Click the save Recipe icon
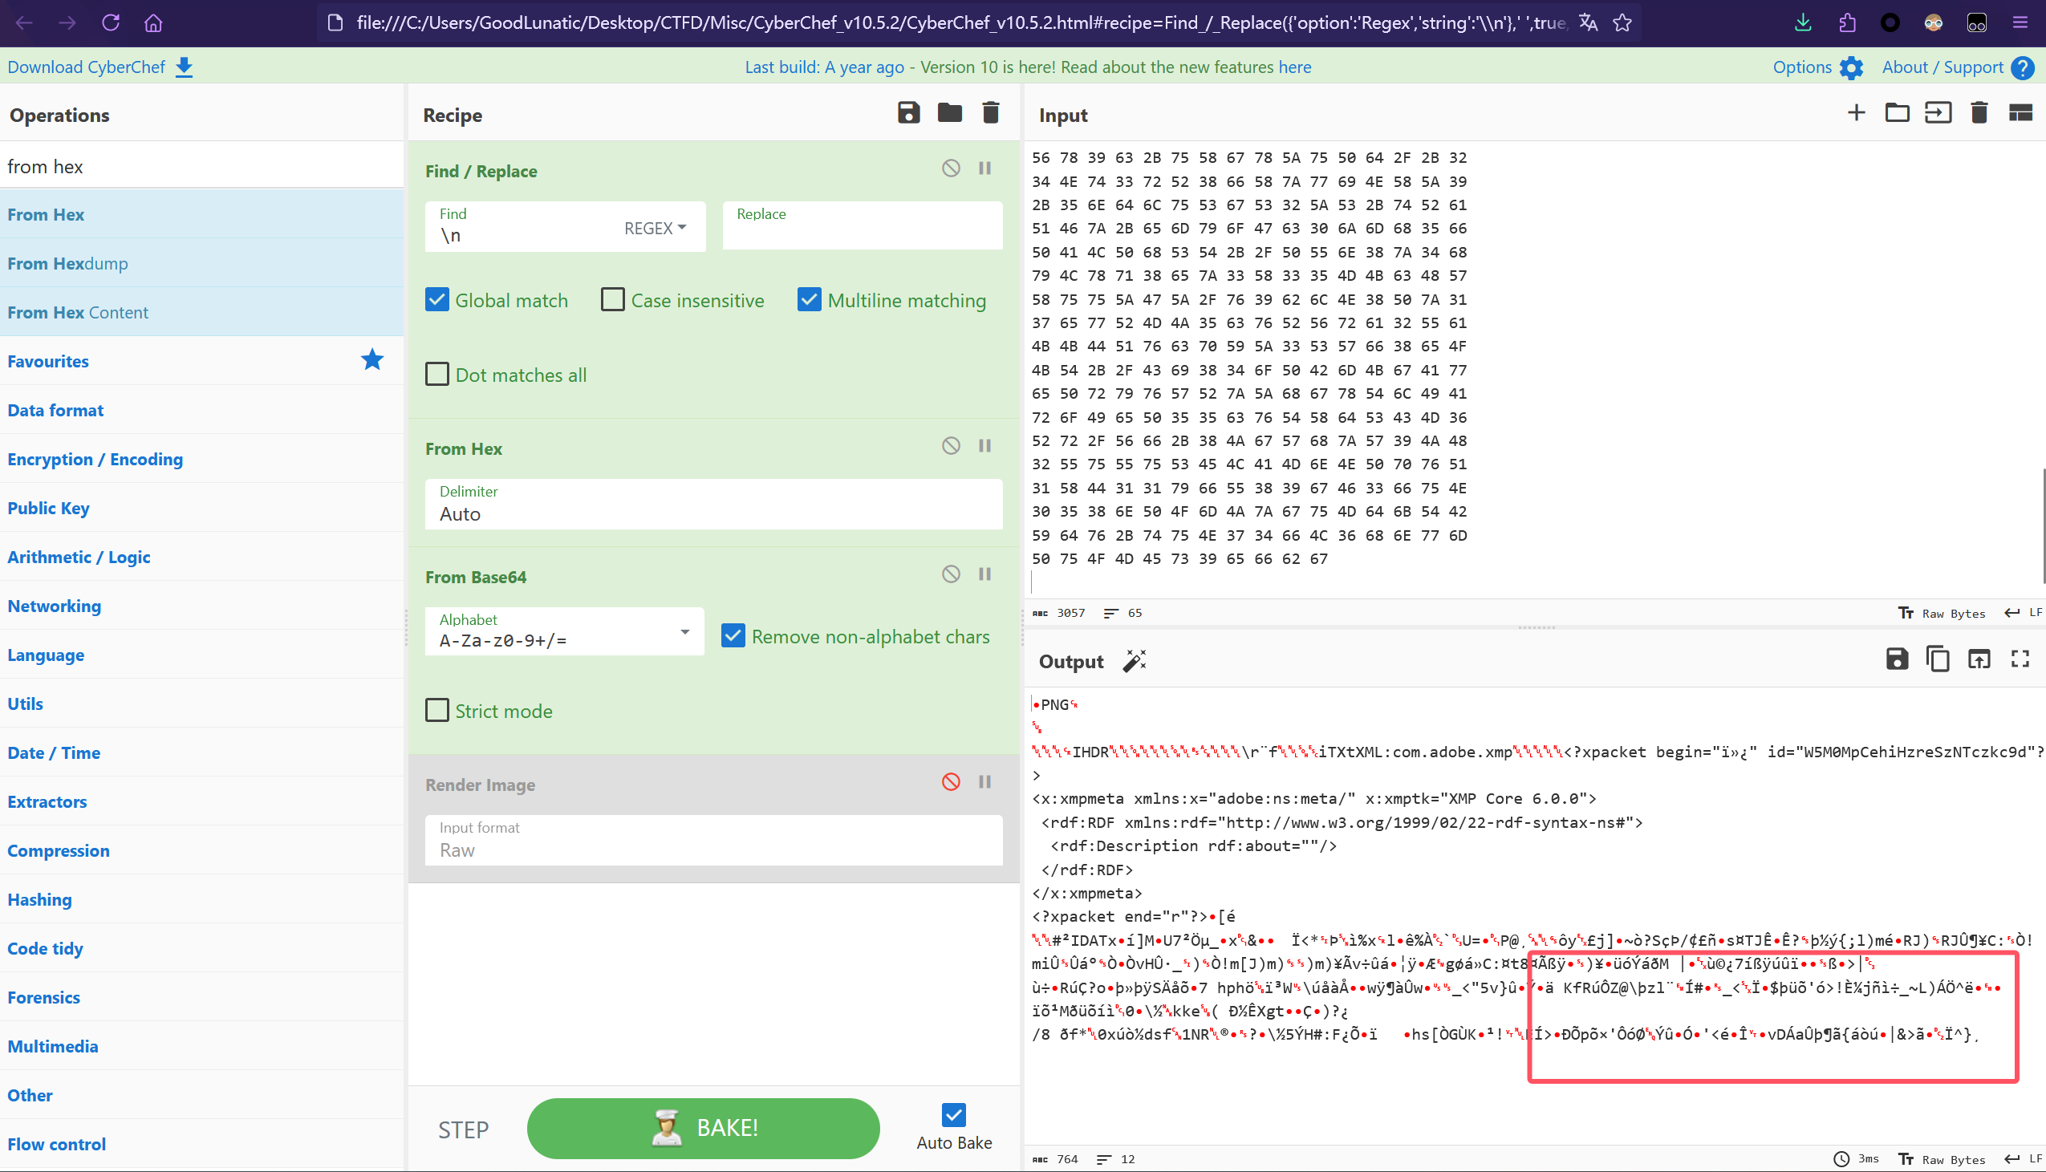The height and width of the screenshot is (1172, 2046). pyautogui.click(x=909, y=112)
